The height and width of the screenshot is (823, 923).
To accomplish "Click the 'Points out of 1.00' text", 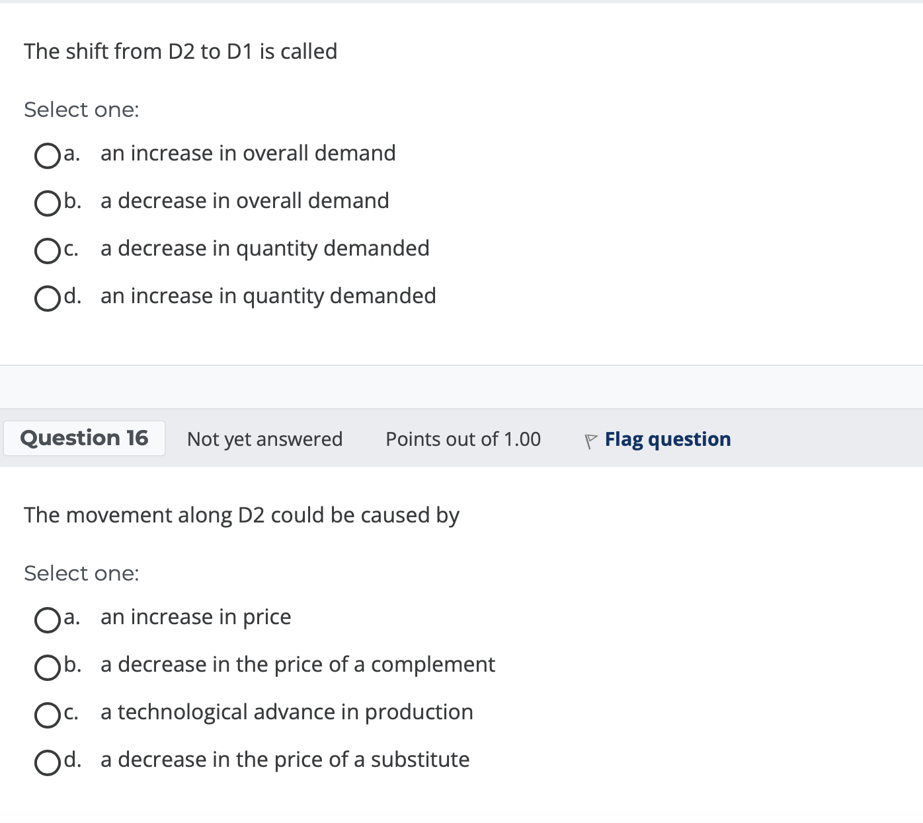I will 462,439.
